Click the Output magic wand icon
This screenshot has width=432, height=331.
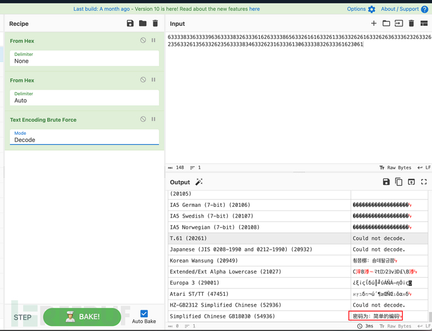pos(199,182)
